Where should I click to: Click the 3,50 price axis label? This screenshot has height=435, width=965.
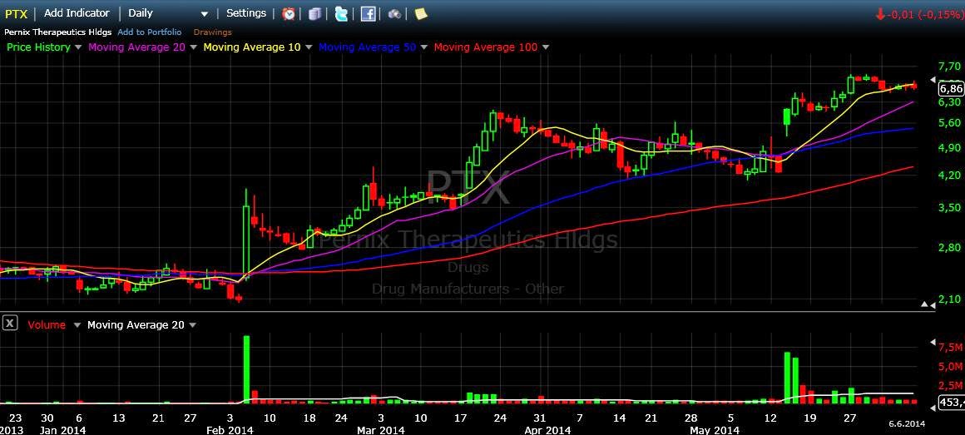pos(950,208)
